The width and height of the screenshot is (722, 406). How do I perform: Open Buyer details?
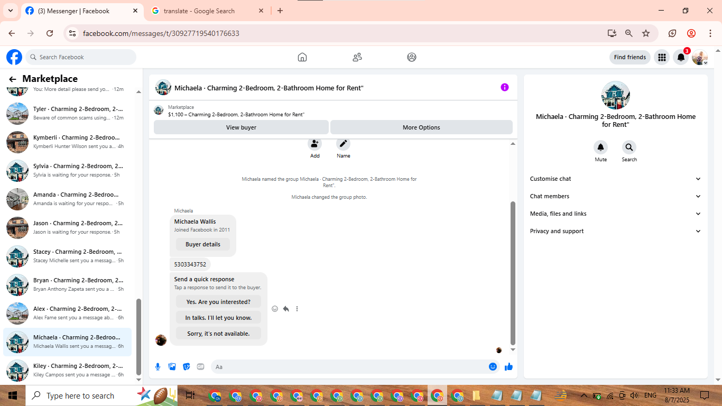point(203,244)
